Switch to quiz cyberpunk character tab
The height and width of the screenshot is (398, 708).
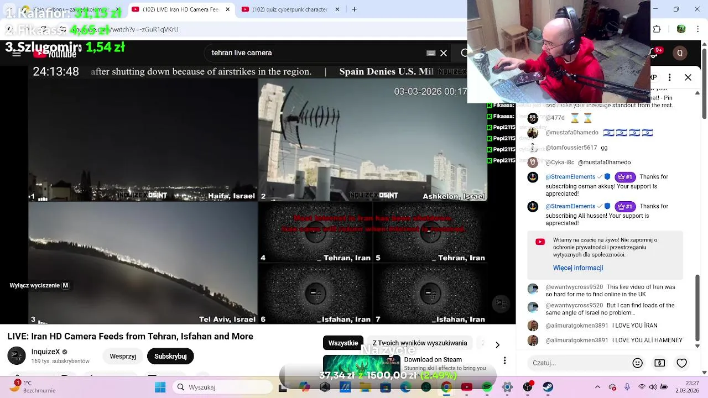(289, 9)
